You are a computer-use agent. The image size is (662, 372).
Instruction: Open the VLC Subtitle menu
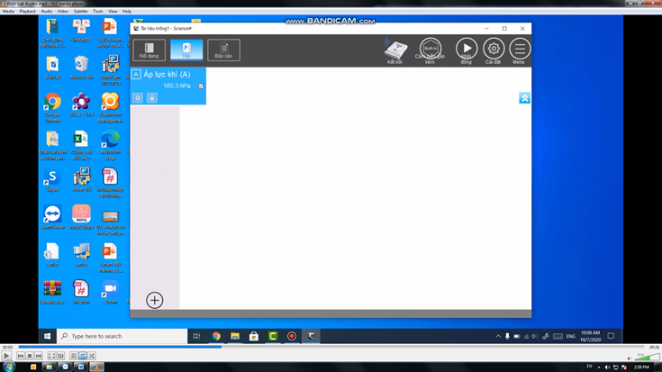coord(80,12)
